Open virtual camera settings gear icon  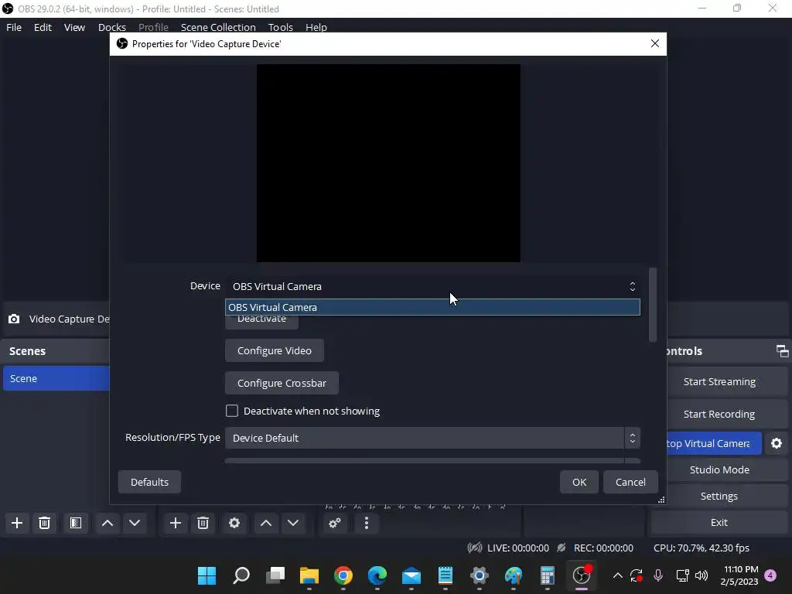777,443
